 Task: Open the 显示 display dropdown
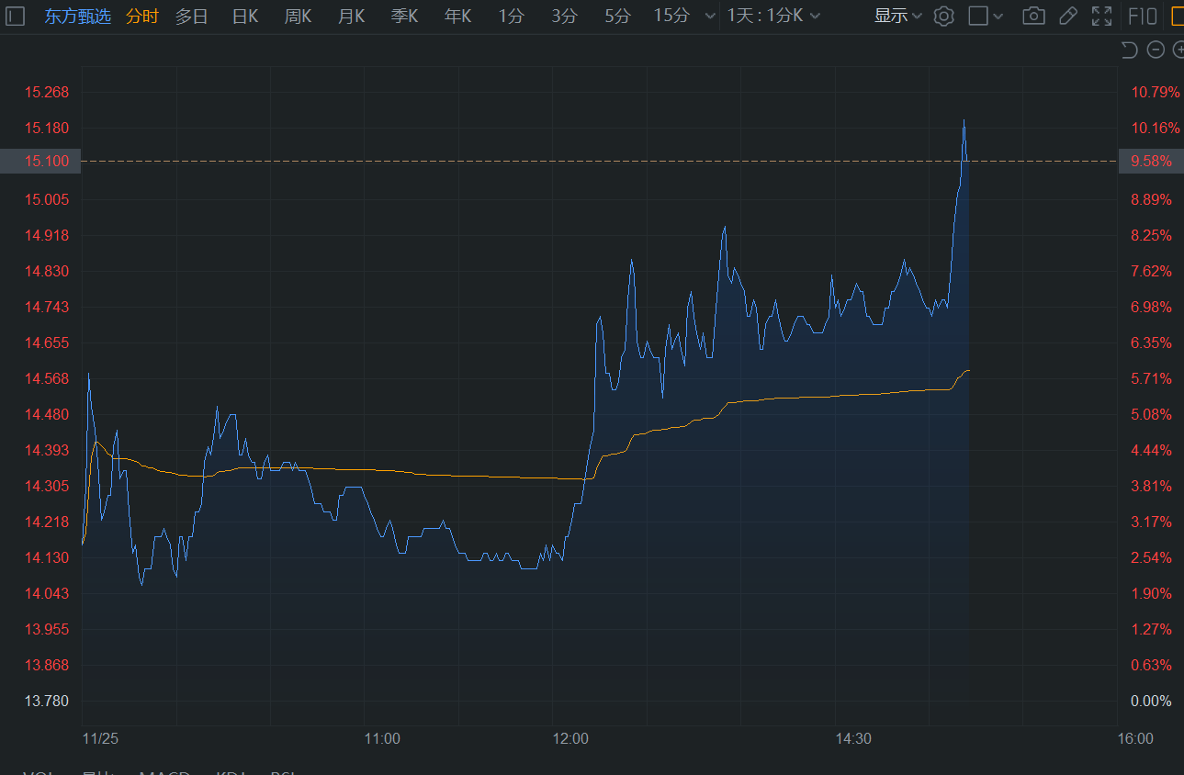[897, 16]
